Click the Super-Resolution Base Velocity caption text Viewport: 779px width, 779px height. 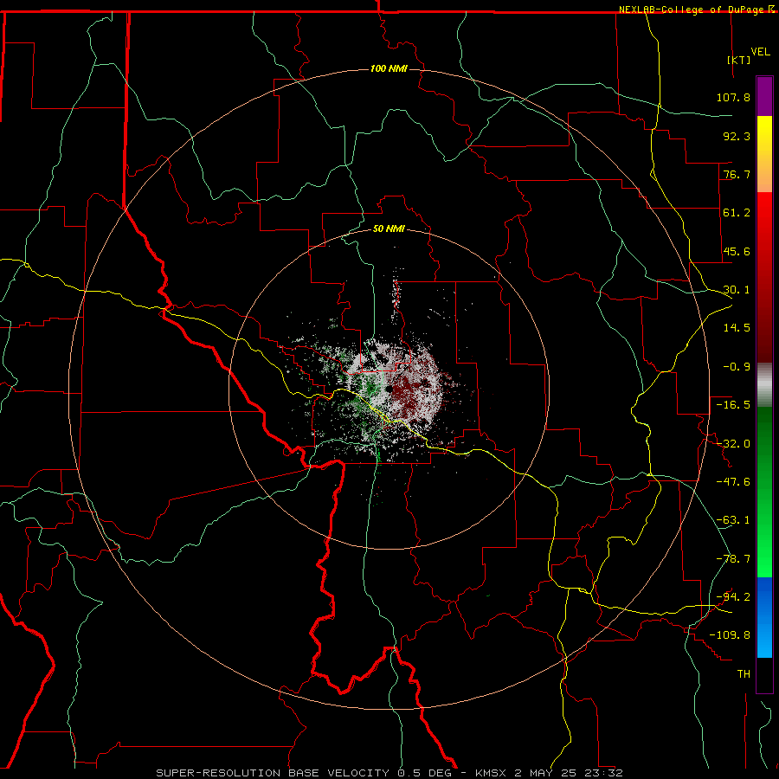389,773
